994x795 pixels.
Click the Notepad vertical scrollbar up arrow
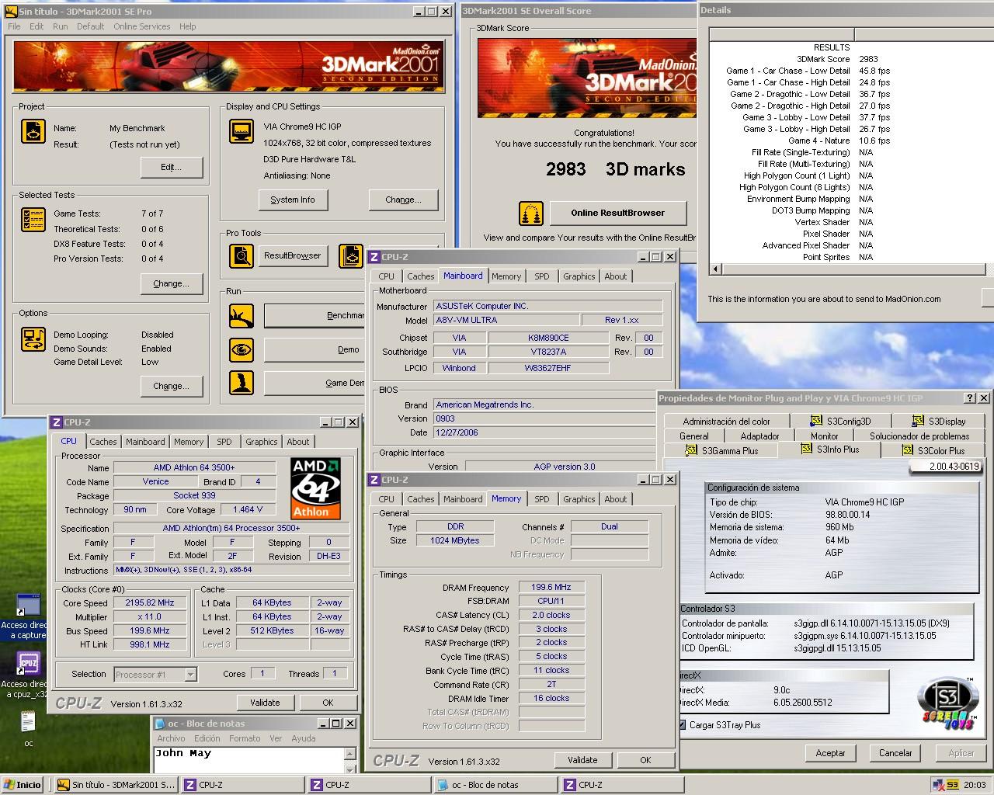point(349,754)
